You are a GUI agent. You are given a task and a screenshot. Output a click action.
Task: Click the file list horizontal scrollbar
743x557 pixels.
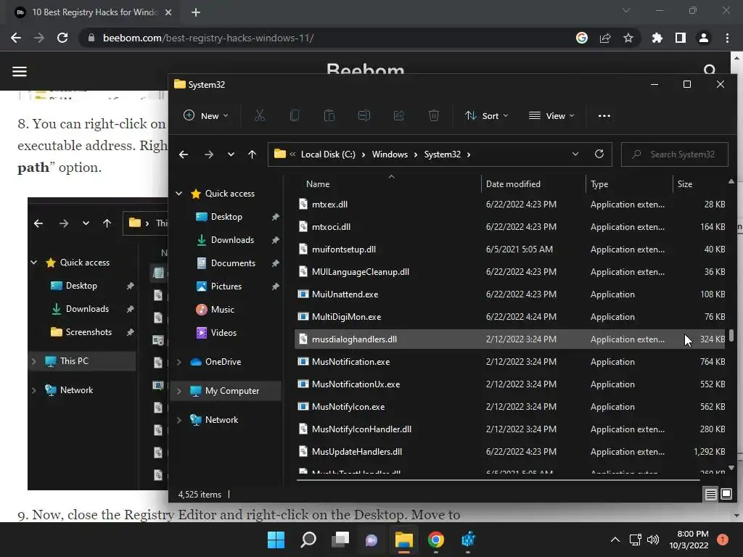(498, 480)
